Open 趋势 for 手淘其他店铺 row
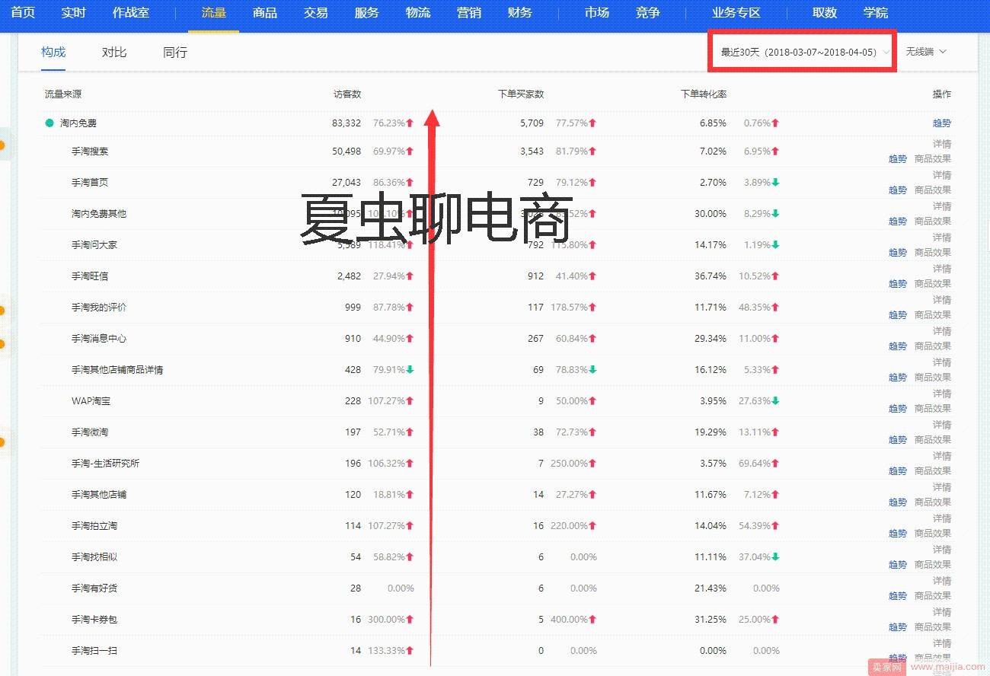Image resolution: width=990 pixels, height=676 pixels. click(x=898, y=502)
